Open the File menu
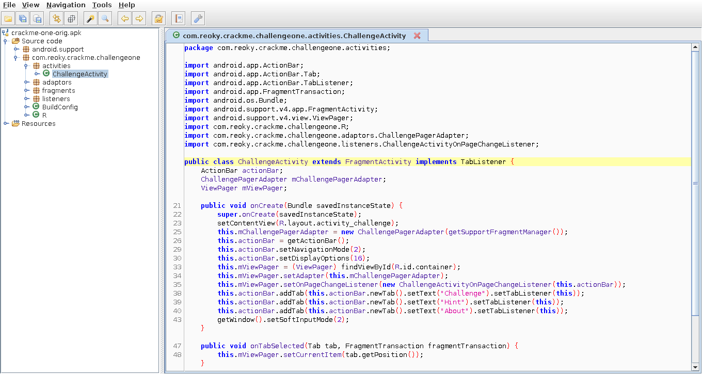The image size is (702, 374). click(x=9, y=5)
